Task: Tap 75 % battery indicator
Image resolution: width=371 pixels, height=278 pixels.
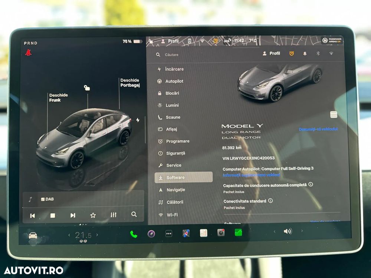Action: 132,42
